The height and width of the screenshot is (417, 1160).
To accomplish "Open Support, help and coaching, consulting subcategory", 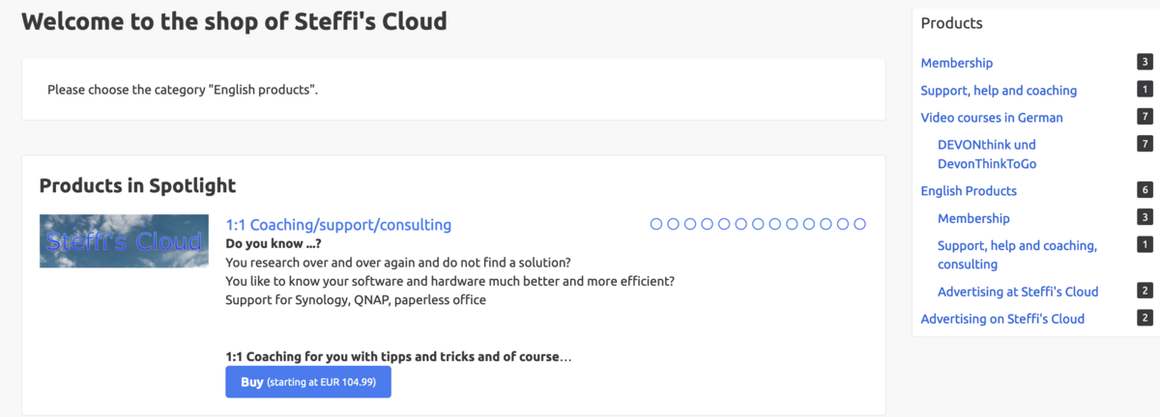I will pos(1017,255).
